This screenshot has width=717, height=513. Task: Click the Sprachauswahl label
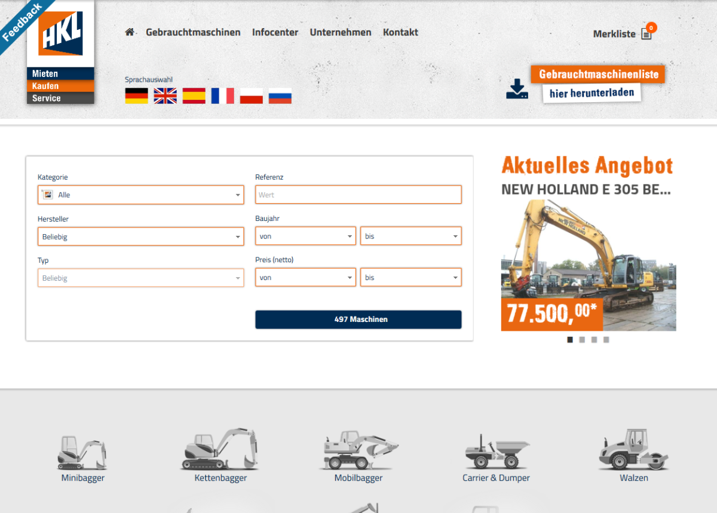(149, 79)
